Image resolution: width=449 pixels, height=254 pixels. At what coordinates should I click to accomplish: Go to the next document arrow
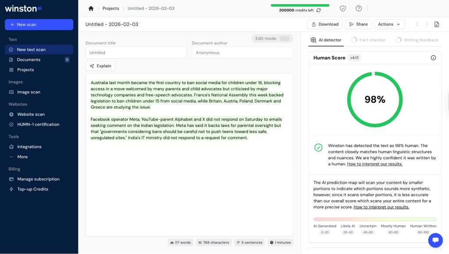pyautogui.click(x=427, y=24)
